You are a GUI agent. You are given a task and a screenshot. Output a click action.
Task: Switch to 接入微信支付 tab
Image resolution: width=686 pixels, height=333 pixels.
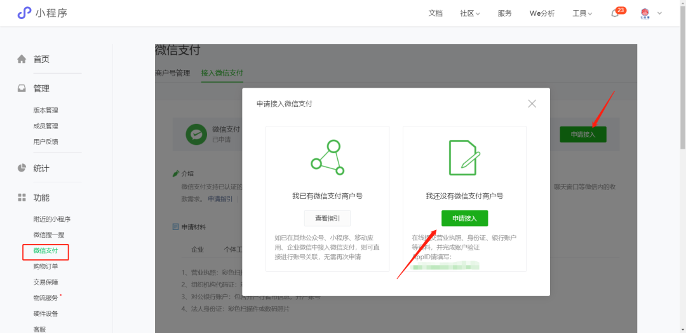pyautogui.click(x=222, y=73)
